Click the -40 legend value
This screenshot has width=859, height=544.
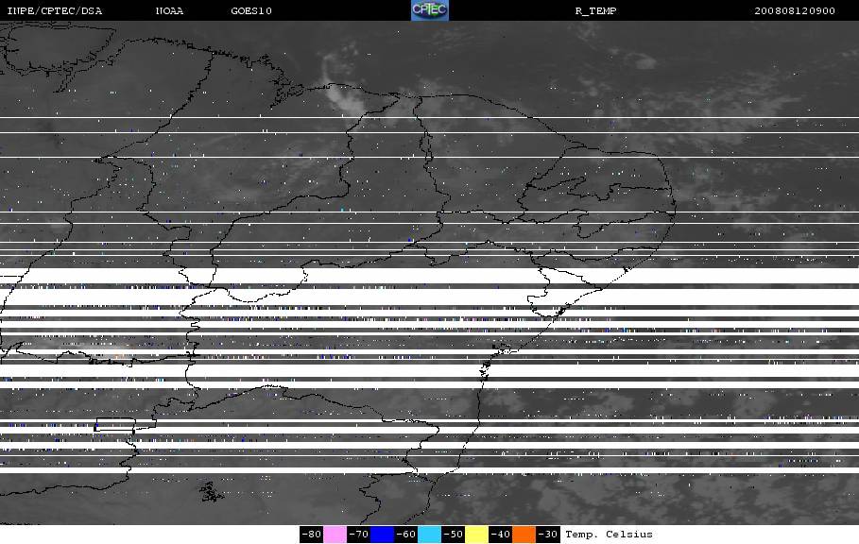tap(500, 535)
